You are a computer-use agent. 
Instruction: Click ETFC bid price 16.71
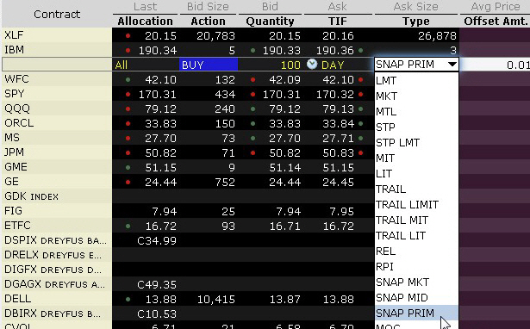click(284, 227)
